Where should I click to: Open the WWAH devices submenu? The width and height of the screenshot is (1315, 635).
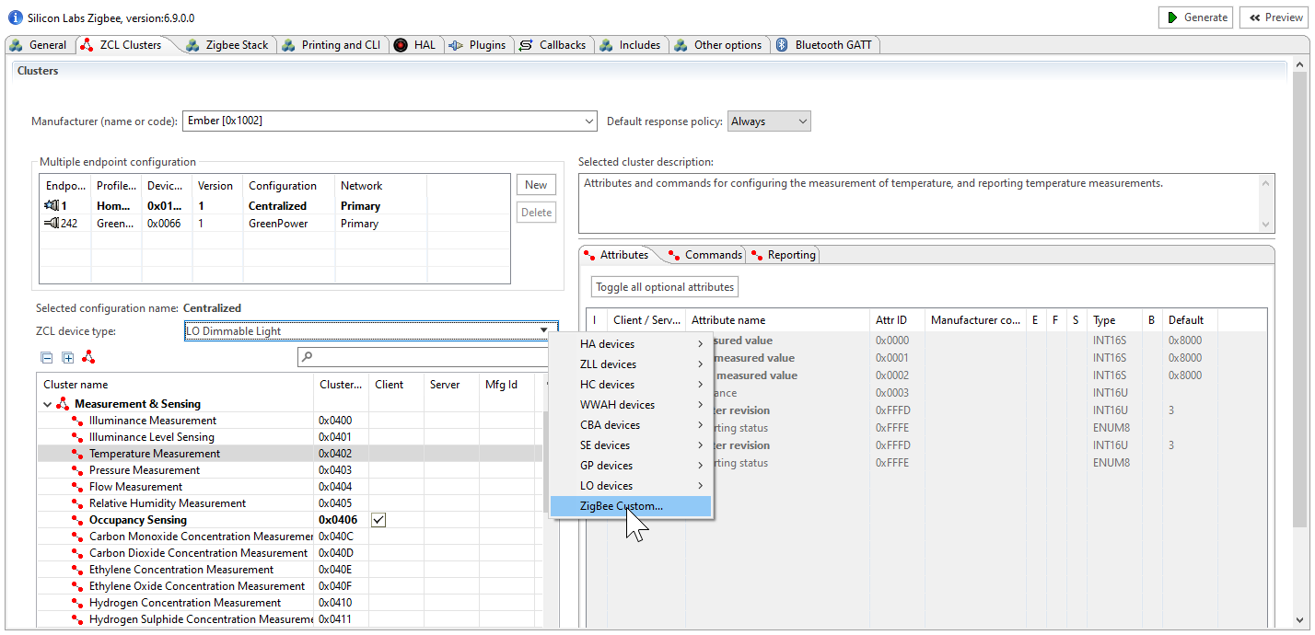point(631,405)
